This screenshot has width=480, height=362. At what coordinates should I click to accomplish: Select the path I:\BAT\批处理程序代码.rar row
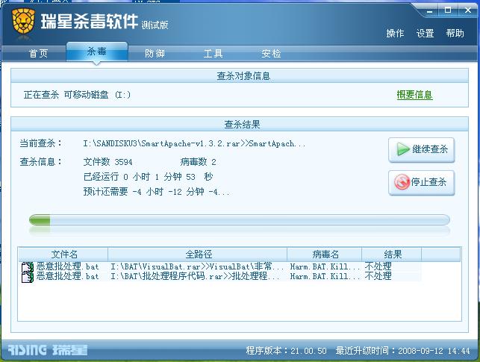pyautogui.click(x=195, y=276)
